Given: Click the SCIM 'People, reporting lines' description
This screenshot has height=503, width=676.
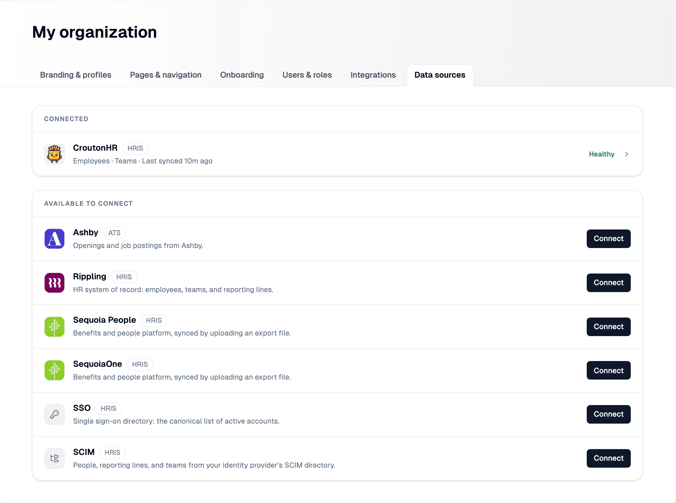Looking at the screenshot, I should 204,465.
